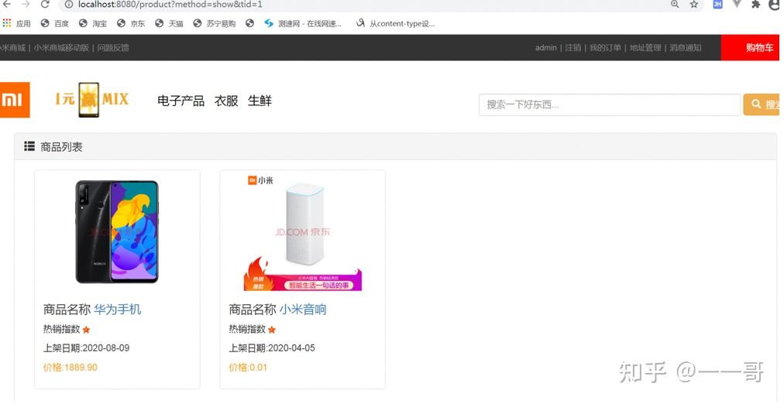Screen dimensions: 784x404
Task: Click the admin account link
Action: 545,48
